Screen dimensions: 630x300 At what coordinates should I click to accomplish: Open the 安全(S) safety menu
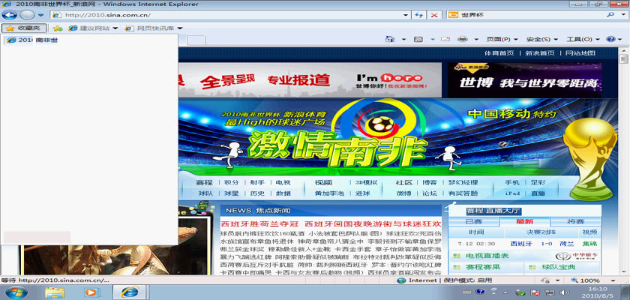coord(540,39)
